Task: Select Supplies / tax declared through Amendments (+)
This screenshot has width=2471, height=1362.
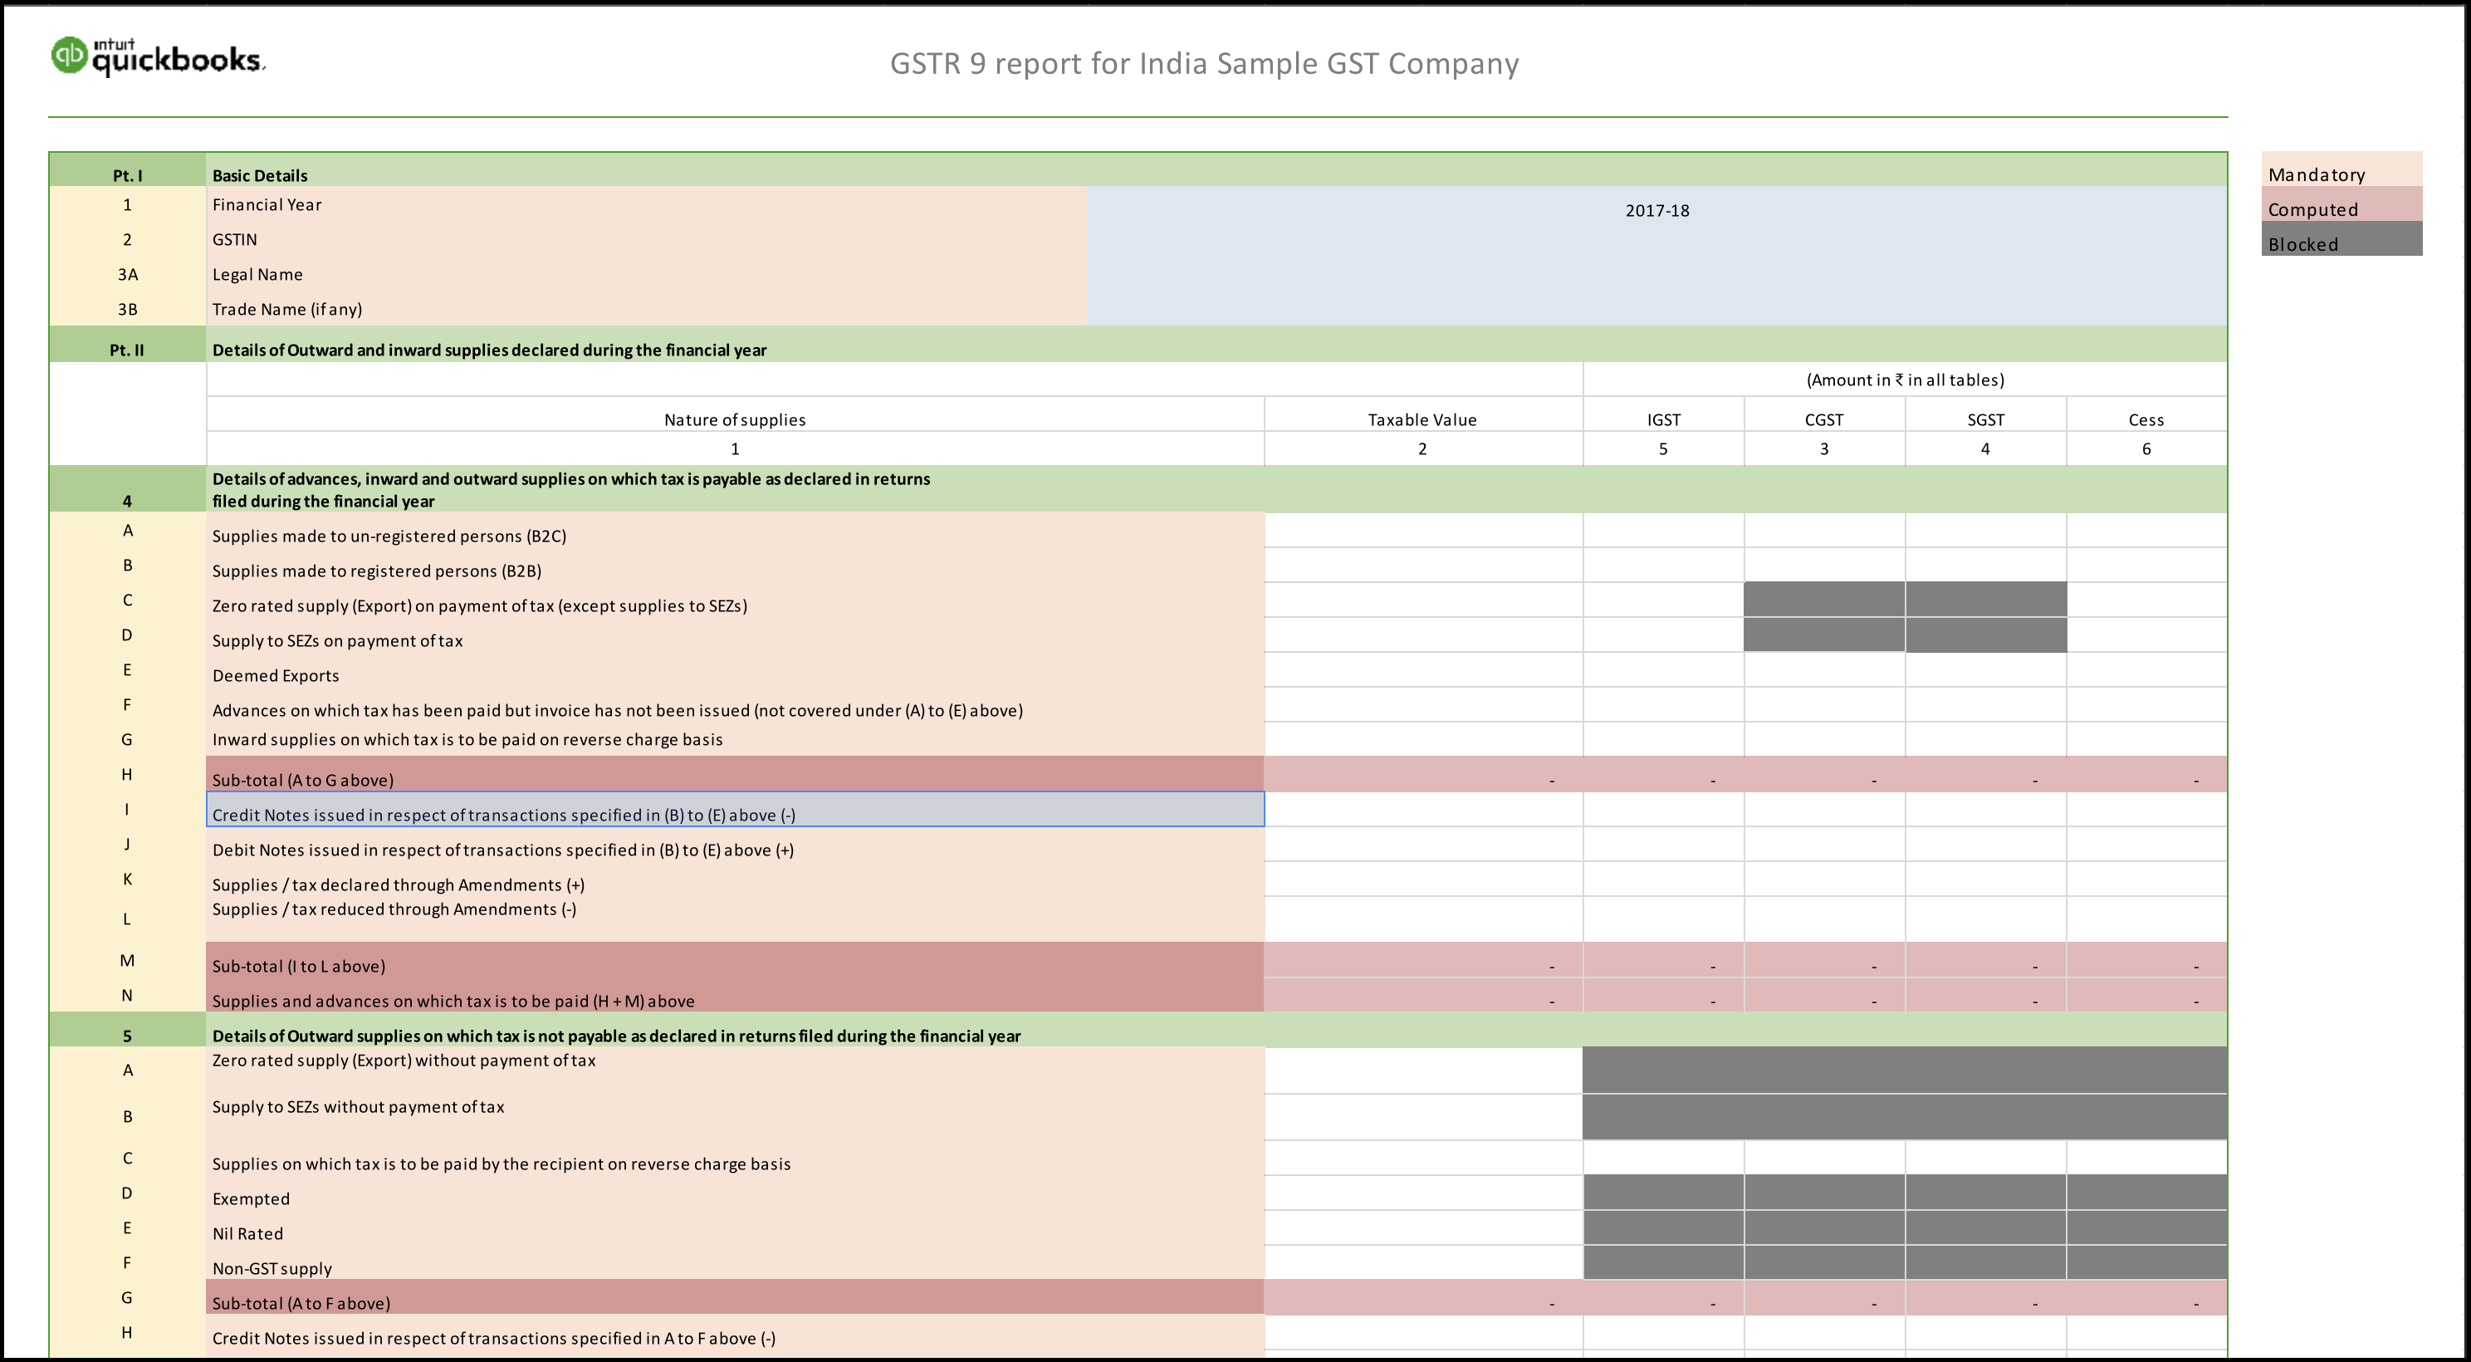Action: click(x=735, y=879)
